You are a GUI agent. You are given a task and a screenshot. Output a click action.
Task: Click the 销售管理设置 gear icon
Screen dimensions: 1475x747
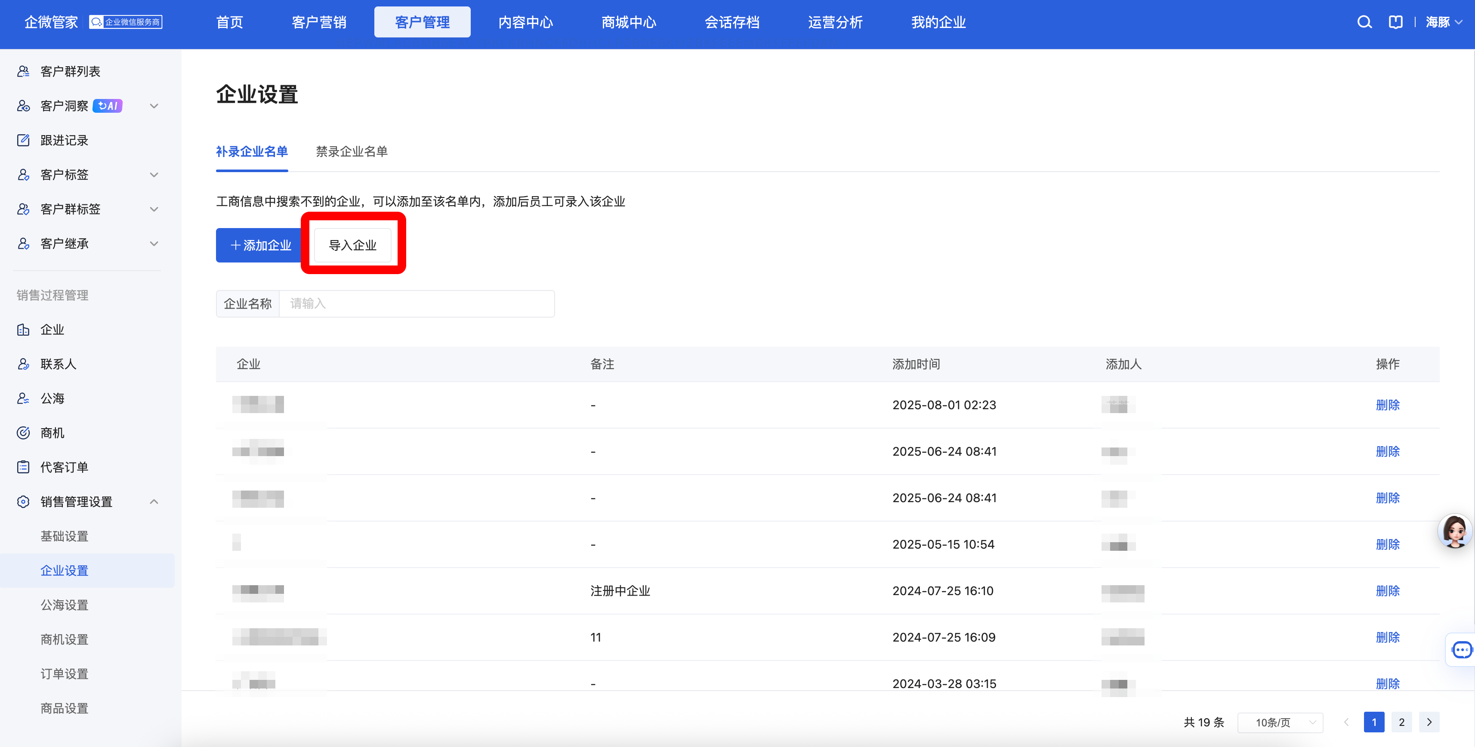[x=23, y=501]
